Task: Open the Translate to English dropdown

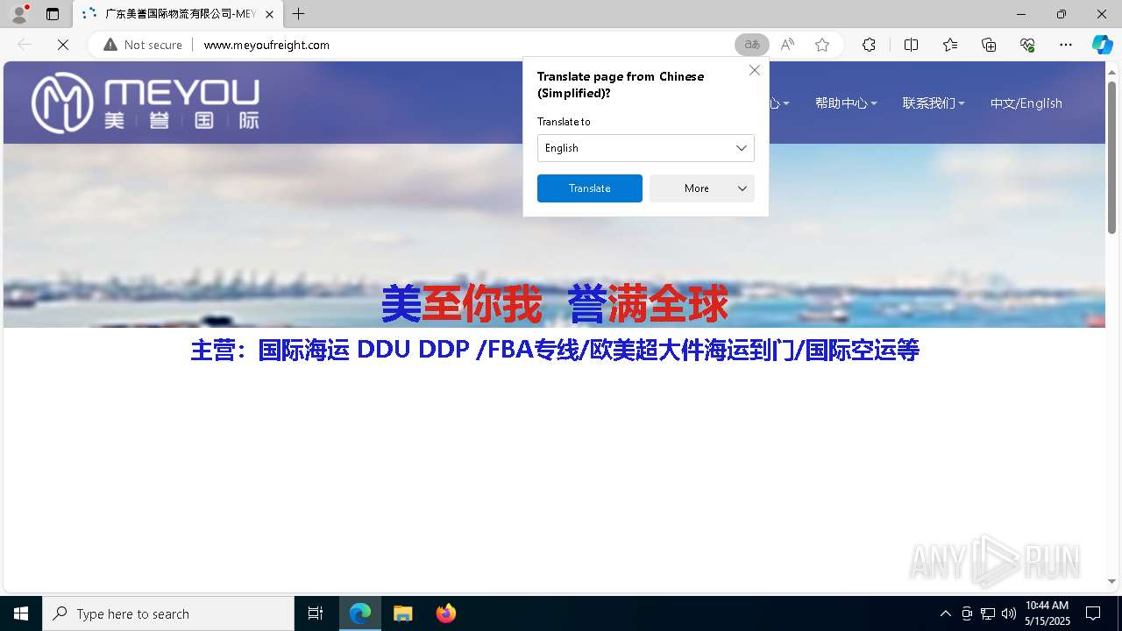Action: coord(646,148)
